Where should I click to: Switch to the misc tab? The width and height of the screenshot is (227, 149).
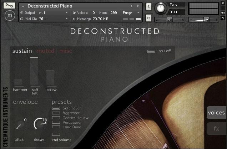tap(66, 51)
